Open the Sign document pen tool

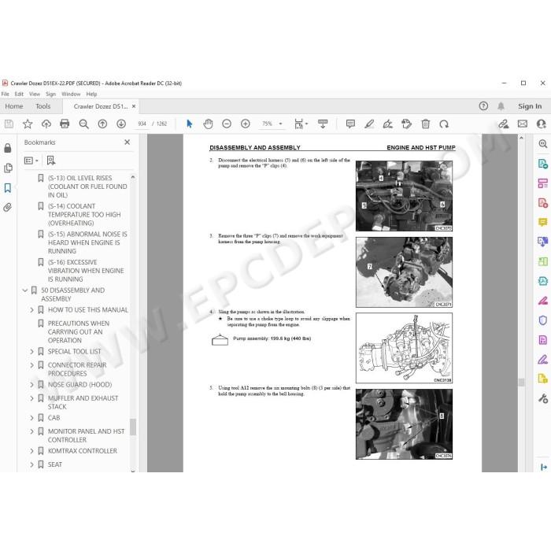click(x=387, y=124)
